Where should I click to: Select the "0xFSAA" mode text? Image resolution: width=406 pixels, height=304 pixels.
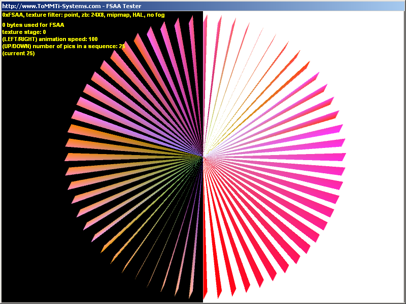pos(13,15)
